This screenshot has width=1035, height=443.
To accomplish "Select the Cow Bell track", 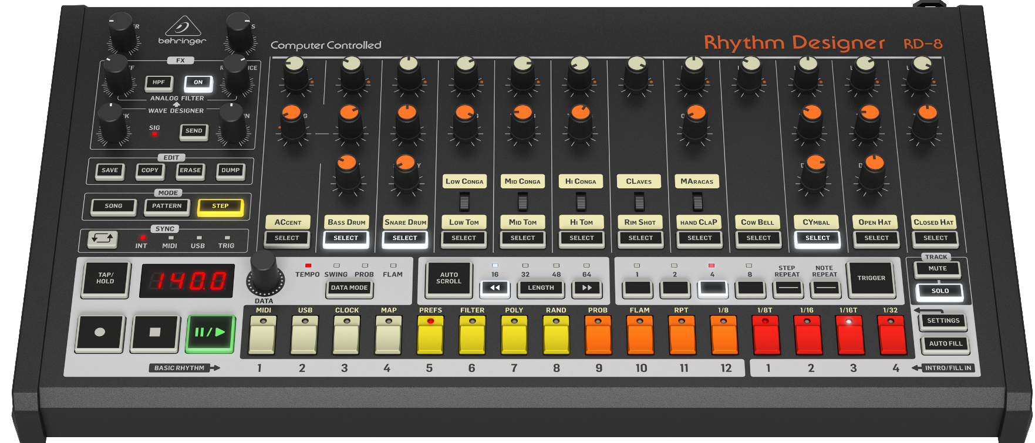I will coord(758,238).
